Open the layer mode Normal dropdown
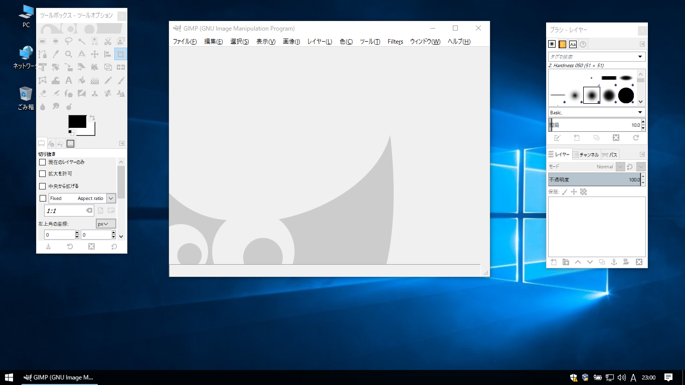The height and width of the screenshot is (385, 685). click(x=620, y=166)
